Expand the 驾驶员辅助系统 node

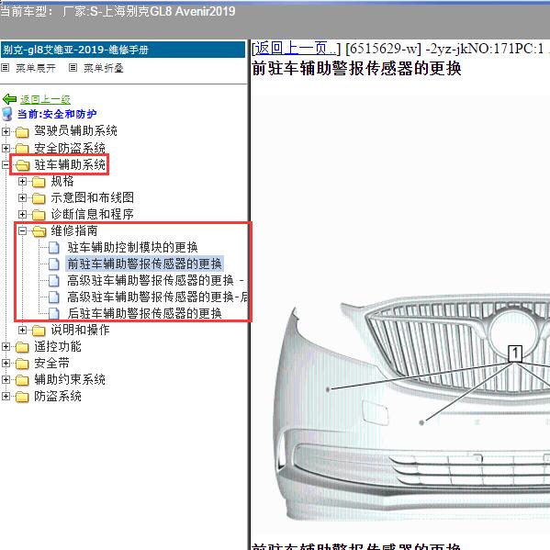[6, 131]
